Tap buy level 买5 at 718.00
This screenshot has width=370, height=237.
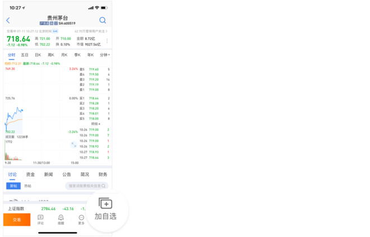click(x=95, y=119)
